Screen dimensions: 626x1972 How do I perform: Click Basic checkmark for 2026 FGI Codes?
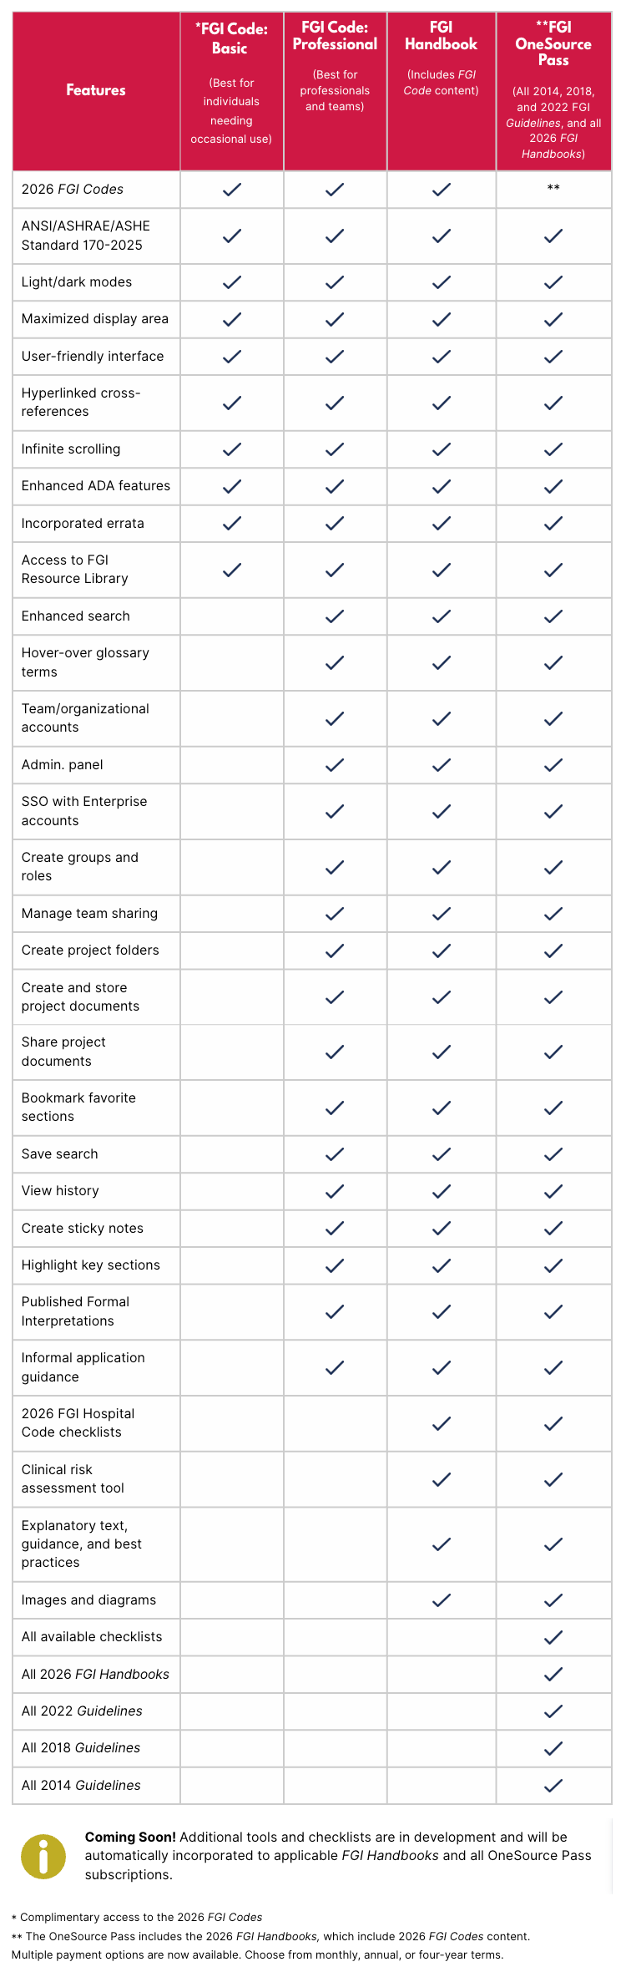232,190
